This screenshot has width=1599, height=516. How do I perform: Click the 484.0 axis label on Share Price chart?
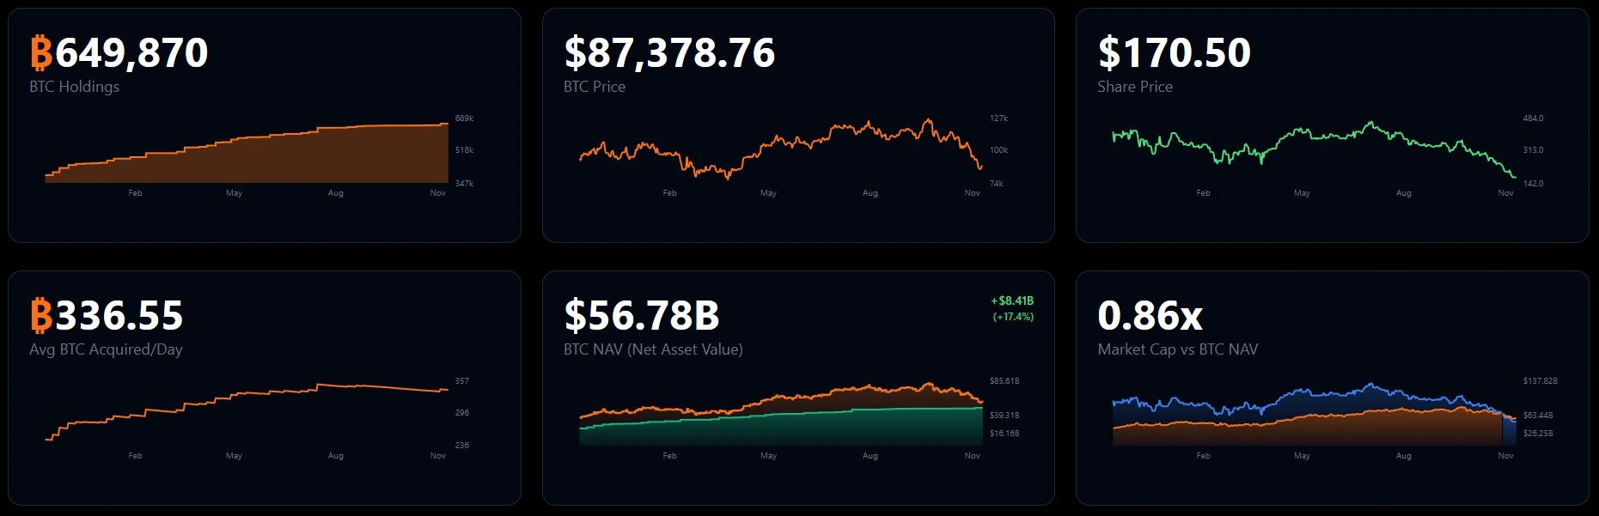click(1533, 118)
